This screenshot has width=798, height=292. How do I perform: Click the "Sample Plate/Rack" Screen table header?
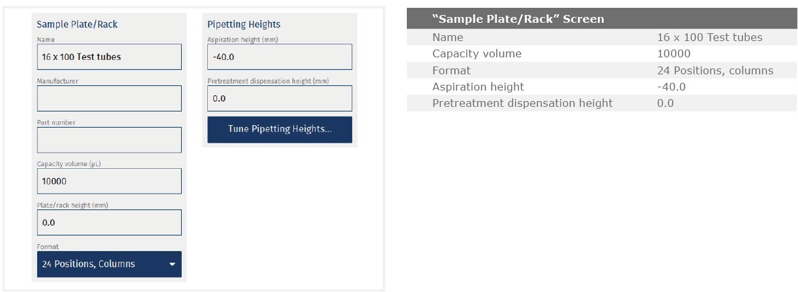click(518, 19)
